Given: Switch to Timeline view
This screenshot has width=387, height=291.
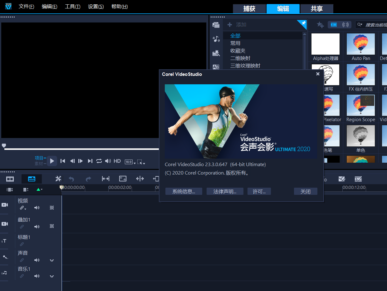Looking at the screenshot, I should pyautogui.click(x=32, y=179).
